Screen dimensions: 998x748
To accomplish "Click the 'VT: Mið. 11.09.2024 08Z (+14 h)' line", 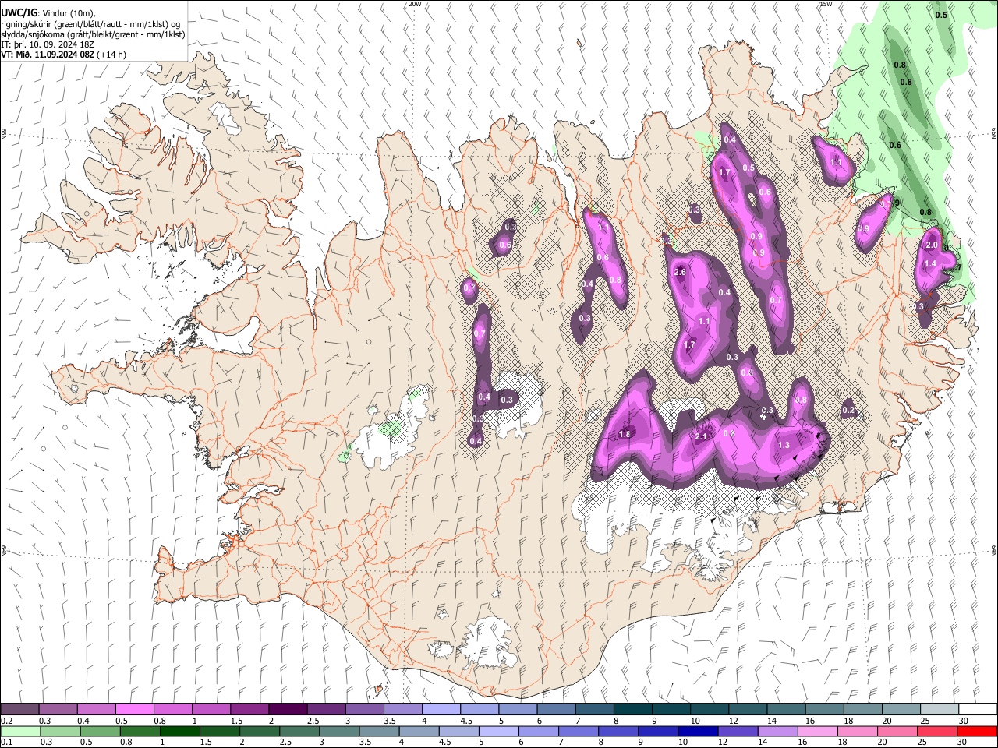I will (63, 55).
